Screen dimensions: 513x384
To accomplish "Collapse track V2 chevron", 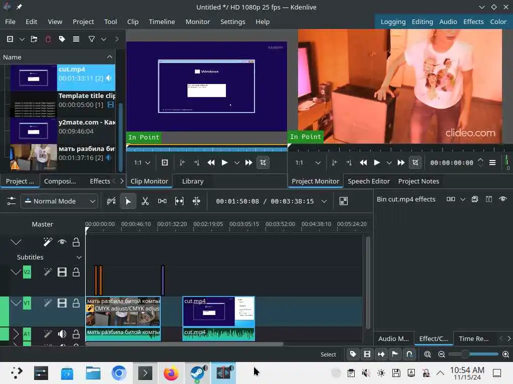I will 16,272.
